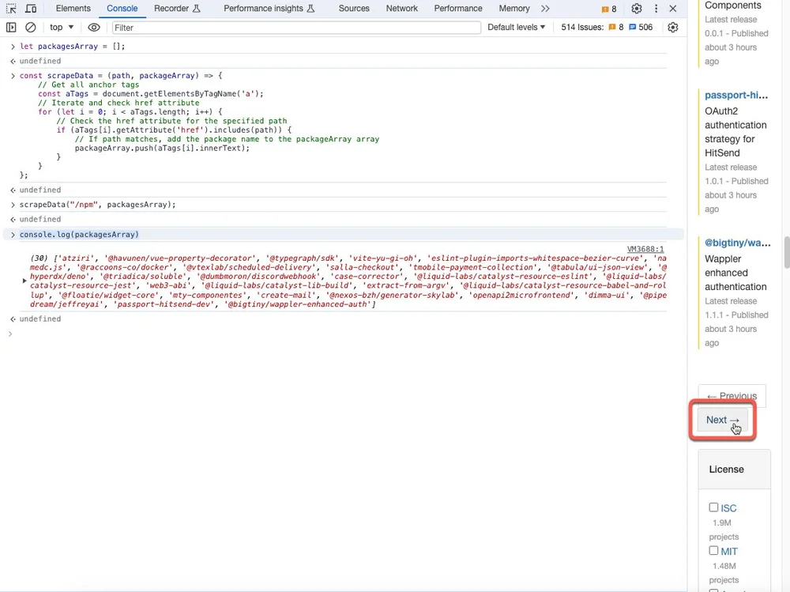Open the passport-hitsend package link

click(x=736, y=94)
